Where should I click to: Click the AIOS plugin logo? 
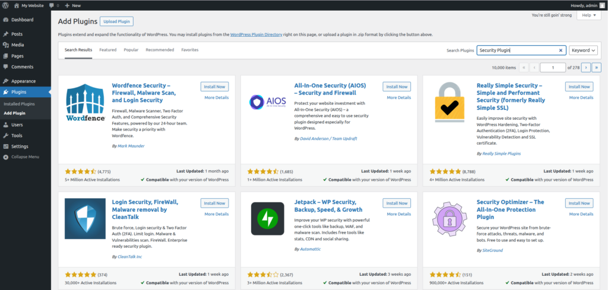pyautogui.click(x=267, y=102)
